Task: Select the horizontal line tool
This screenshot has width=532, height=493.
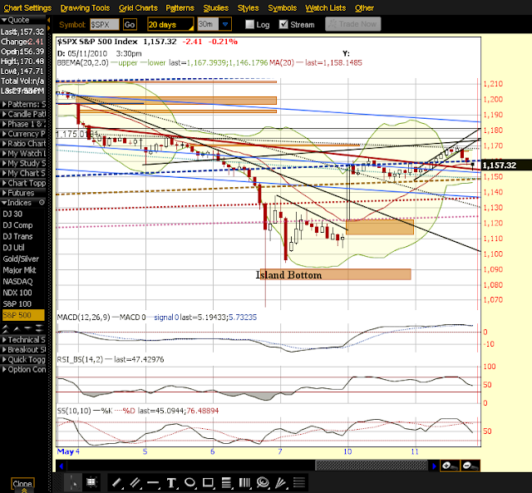Action: [153, 482]
